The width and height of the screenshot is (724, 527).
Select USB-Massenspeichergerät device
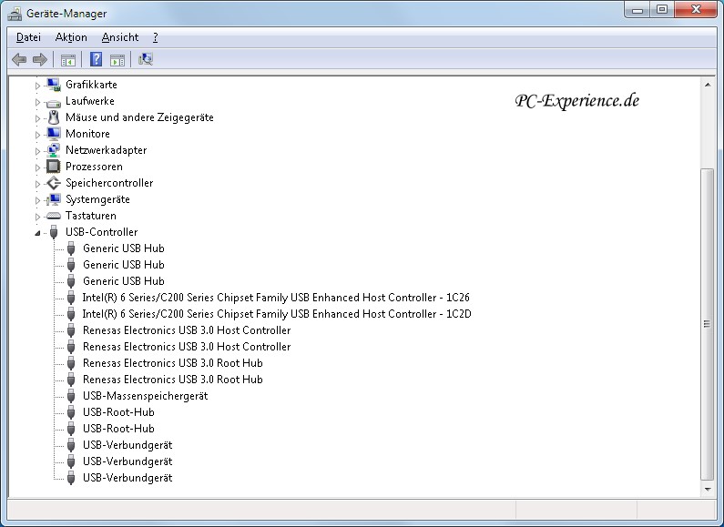pos(145,396)
